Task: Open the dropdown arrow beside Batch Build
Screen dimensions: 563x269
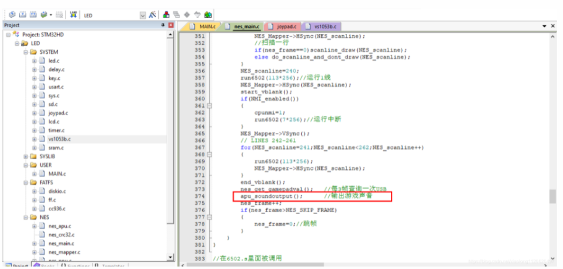Action: coord(51,15)
